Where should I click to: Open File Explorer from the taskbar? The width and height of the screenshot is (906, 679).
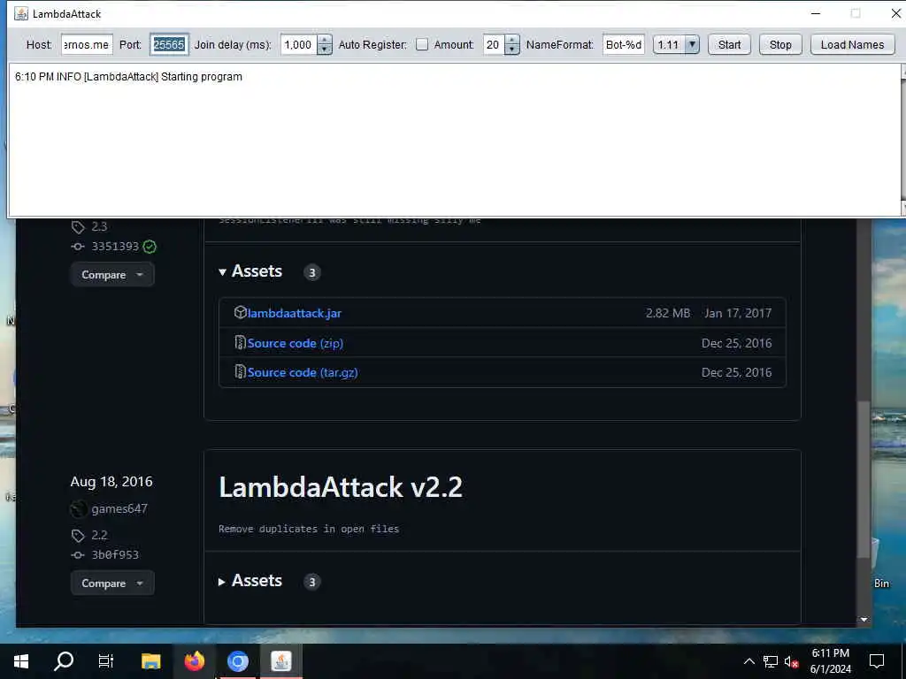click(150, 661)
